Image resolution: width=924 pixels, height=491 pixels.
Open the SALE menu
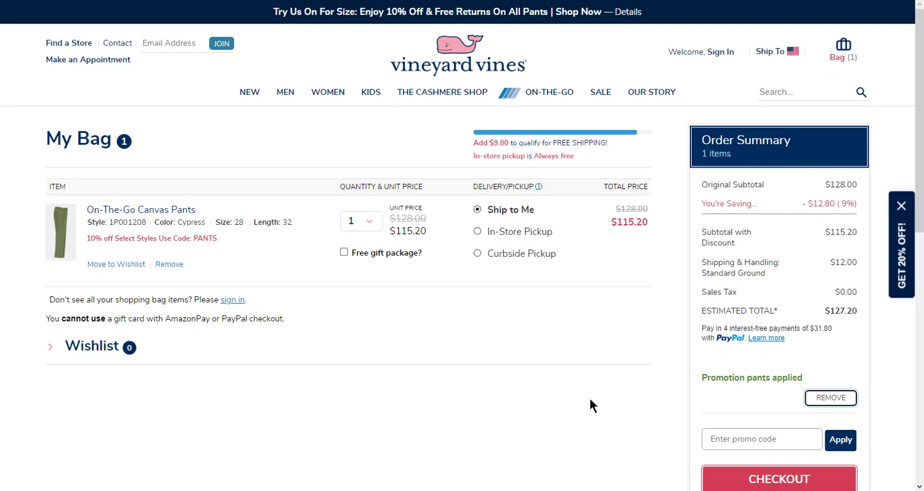click(x=601, y=92)
